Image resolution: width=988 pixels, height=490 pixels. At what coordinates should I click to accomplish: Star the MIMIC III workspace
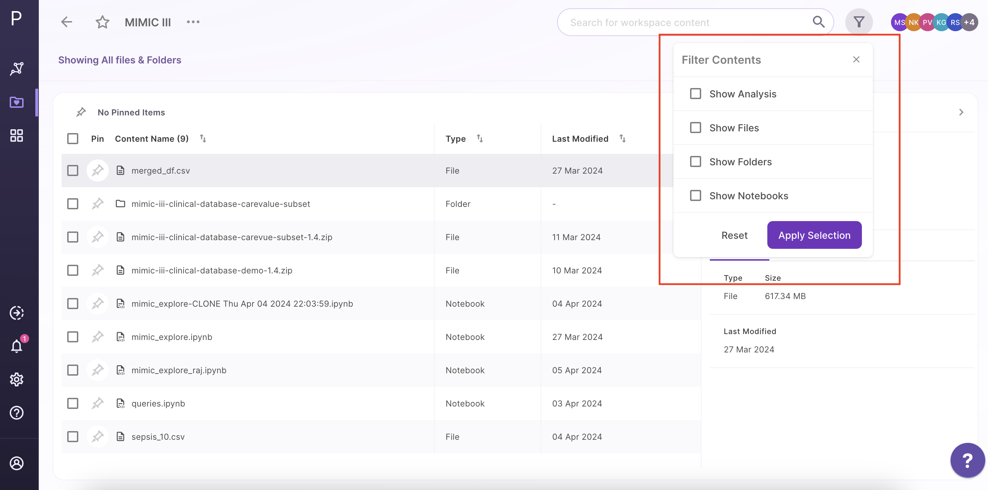(103, 22)
